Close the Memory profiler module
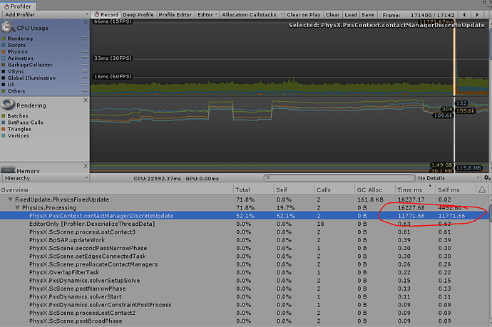This screenshot has width=492, height=327. click(x=86, y=165)
